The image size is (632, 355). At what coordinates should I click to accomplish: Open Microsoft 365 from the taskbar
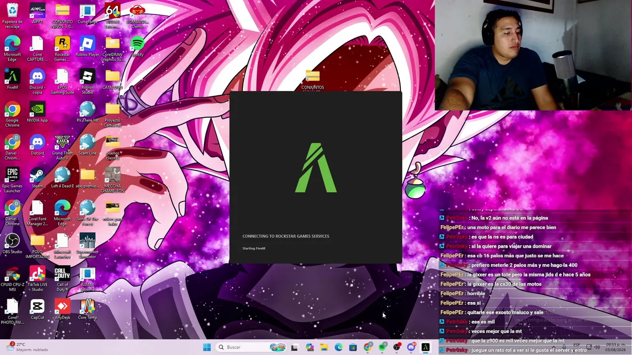click(x=310, y=347)
